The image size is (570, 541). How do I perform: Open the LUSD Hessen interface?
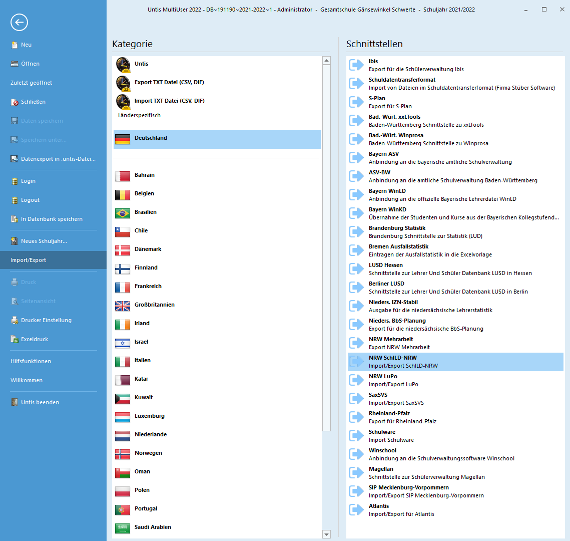click(455, 269)
